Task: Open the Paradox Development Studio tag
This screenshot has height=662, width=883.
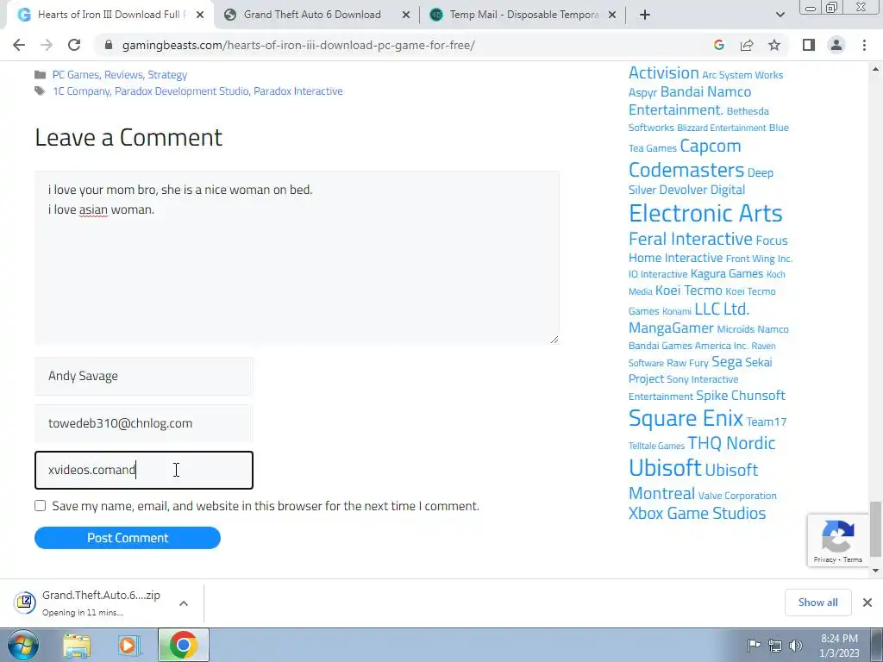Action: [181, 91]
